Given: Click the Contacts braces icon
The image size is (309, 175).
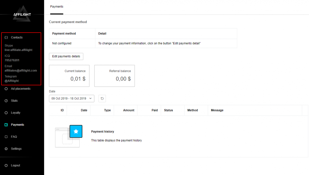Looking at the screenshot, I should click(x=6, y=37).
